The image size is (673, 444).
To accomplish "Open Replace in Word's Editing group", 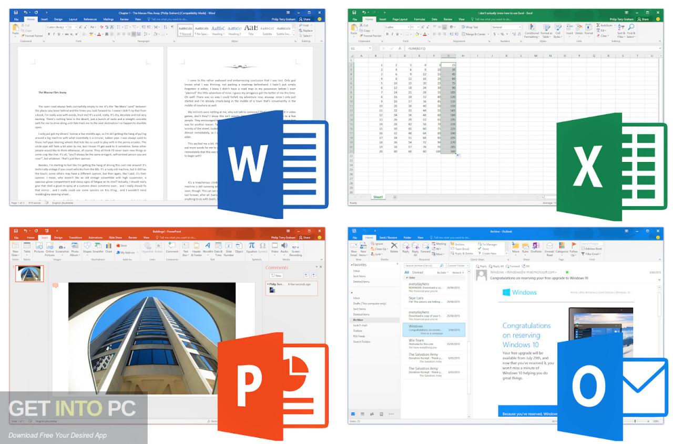I will 306,31.
